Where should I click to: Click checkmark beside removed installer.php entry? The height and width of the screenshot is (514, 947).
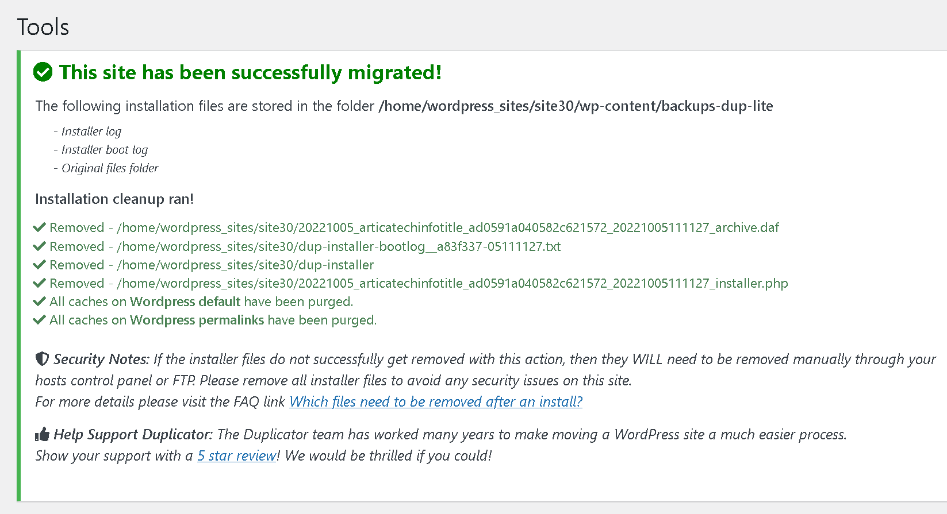[39, 283]
